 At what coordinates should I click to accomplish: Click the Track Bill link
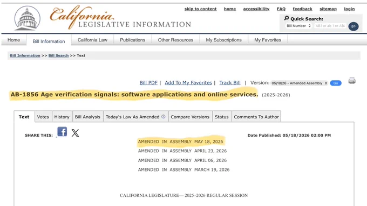coord(230,83)
